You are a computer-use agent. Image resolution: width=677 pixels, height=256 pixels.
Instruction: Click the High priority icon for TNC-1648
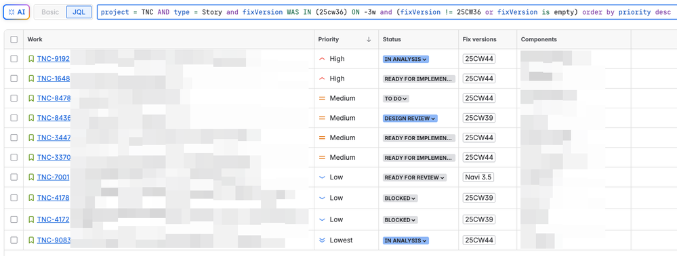click(x=322, y=79)
